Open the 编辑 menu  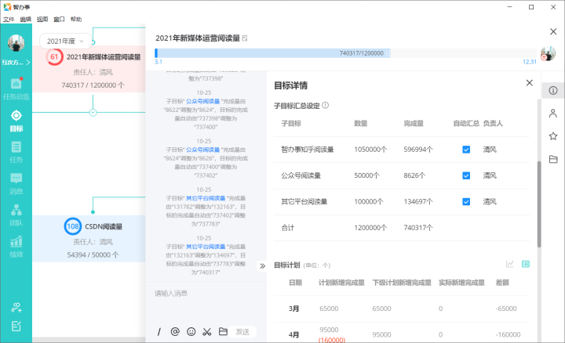pyautogui.click(x=25, y=19)
